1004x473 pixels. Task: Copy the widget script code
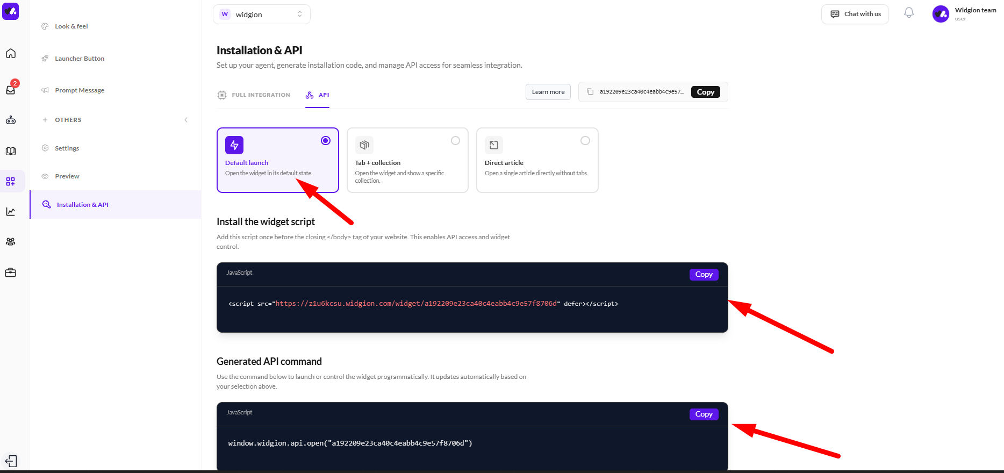point(704,275)
